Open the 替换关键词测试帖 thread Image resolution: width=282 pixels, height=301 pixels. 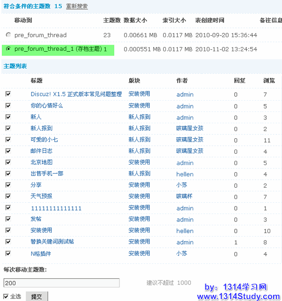click(x=52, y=242)
